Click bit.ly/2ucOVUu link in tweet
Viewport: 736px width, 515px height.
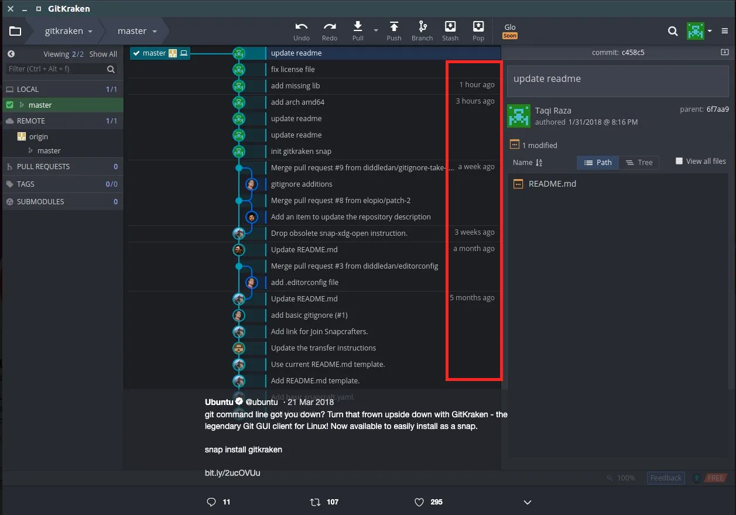[232, 473]
